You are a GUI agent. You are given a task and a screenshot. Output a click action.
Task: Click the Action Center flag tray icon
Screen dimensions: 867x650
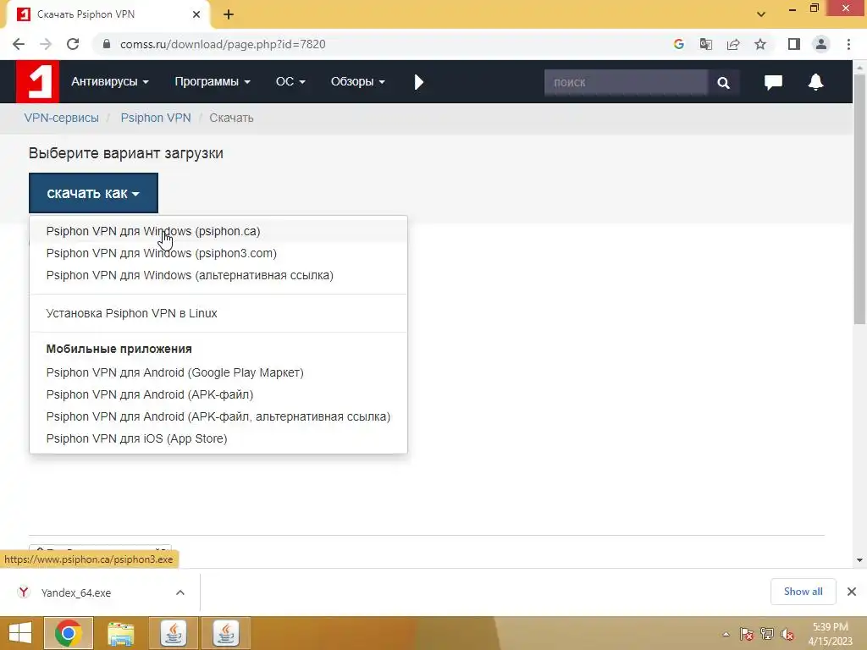coord(747,634)
